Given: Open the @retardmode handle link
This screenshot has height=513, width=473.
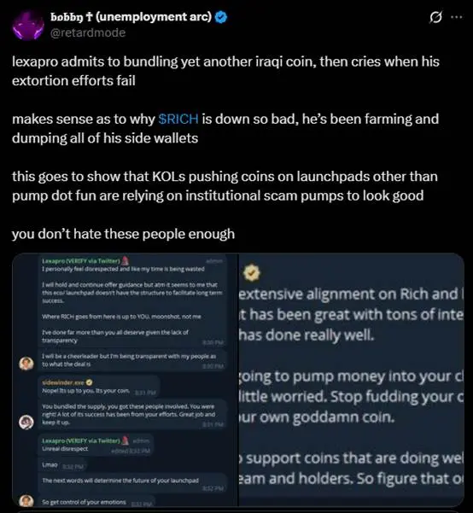Looking at the screenshot, I should click(88, 32).
